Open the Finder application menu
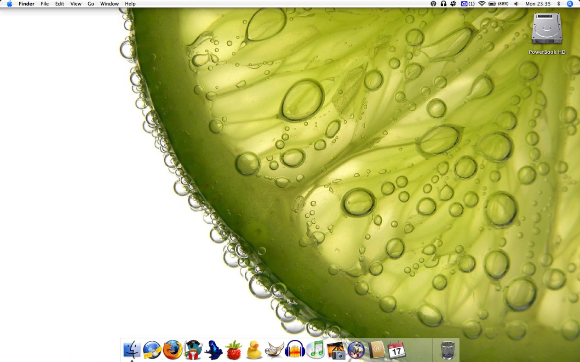This screenshot has width=580, height=362. (x=26, y=4)
